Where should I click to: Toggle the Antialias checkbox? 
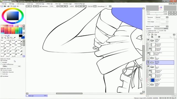(1, 76)
